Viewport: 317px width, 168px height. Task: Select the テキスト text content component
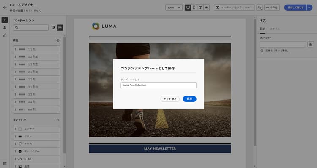[36, 144]
